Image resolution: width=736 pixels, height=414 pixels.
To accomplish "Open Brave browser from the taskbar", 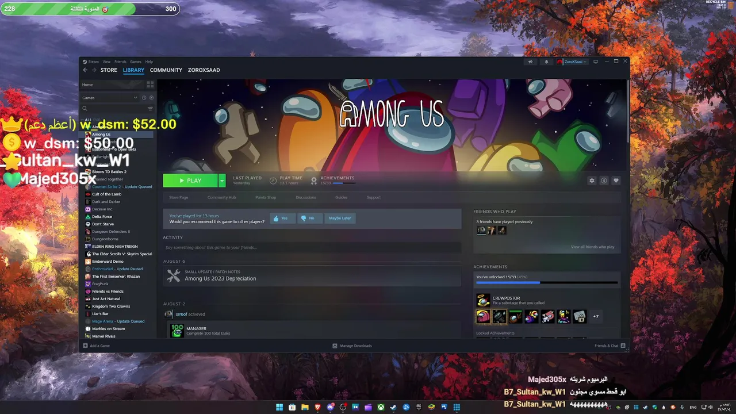I will [317, 407].
